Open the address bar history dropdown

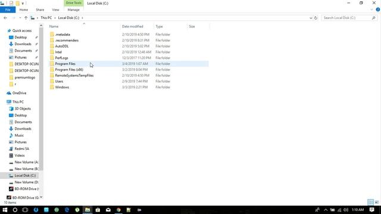point(311,18)
